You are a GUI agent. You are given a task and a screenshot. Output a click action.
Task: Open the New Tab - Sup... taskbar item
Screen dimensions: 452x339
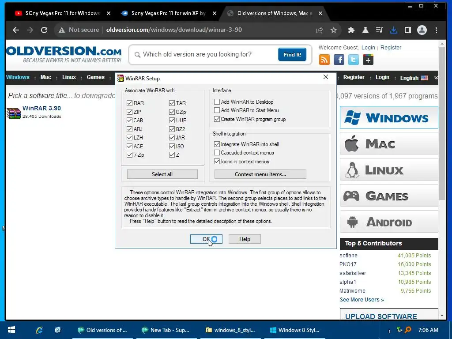pos(166,330)
